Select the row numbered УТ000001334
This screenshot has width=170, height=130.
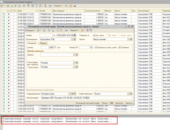(x=86, y=14)
